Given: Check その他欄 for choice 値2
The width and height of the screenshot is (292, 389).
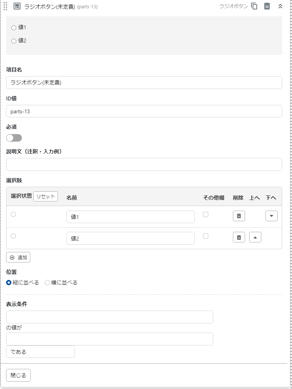Looking at the screenshot, I should point(206,236).
